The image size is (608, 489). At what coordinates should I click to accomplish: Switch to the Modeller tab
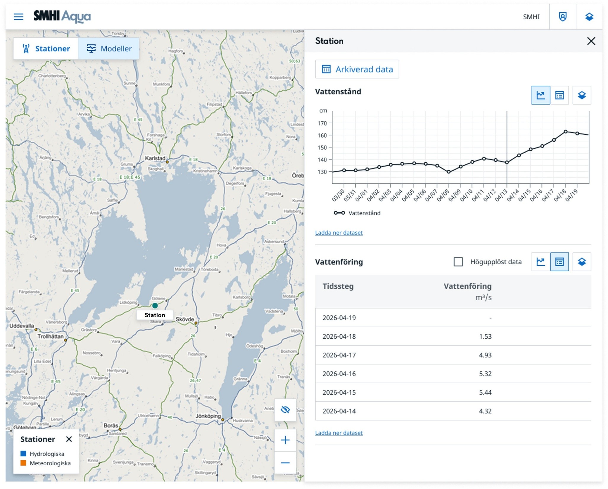tap(109, 49)
